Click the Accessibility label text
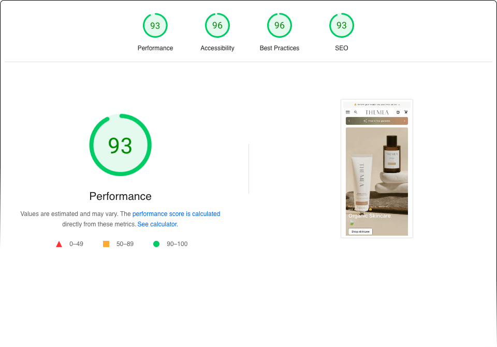The image size is (497, 347). click(217, 48)
